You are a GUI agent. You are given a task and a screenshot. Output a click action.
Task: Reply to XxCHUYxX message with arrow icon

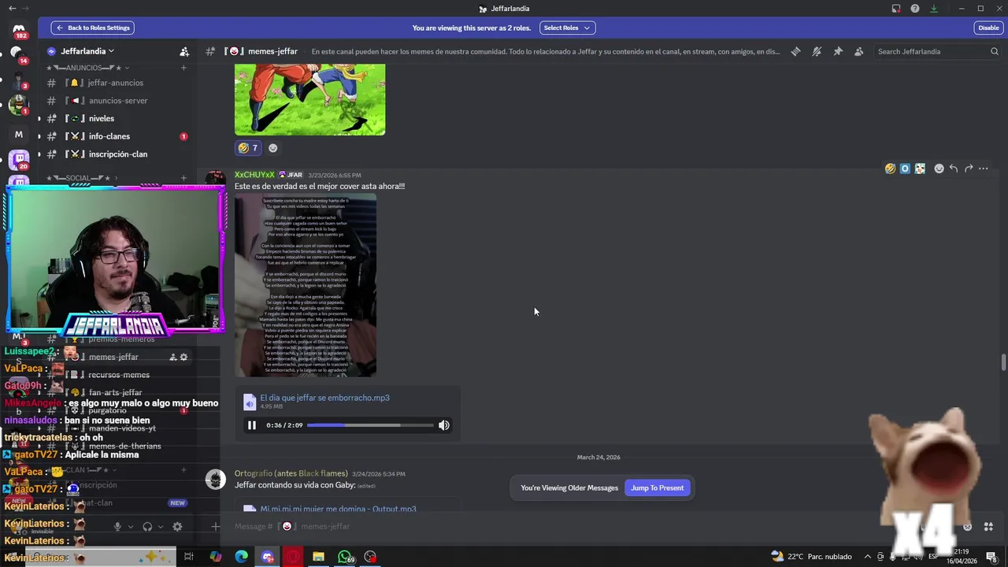click(x=954, y=169)
